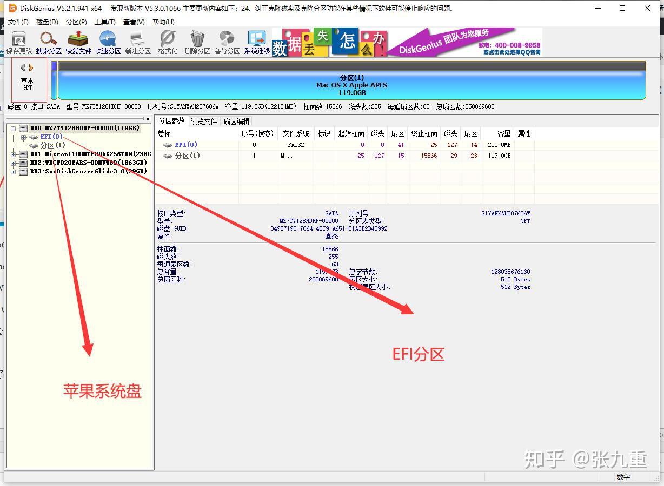
Task: Click the 标识 column header
Action: point(324,133)
